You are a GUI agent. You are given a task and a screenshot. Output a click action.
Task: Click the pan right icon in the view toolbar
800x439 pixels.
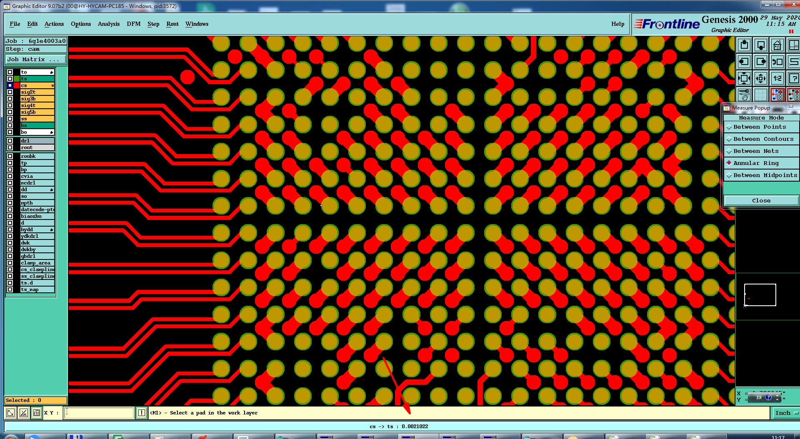point(761,62)
